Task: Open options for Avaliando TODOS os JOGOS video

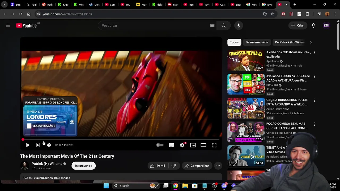Action: 314,76
